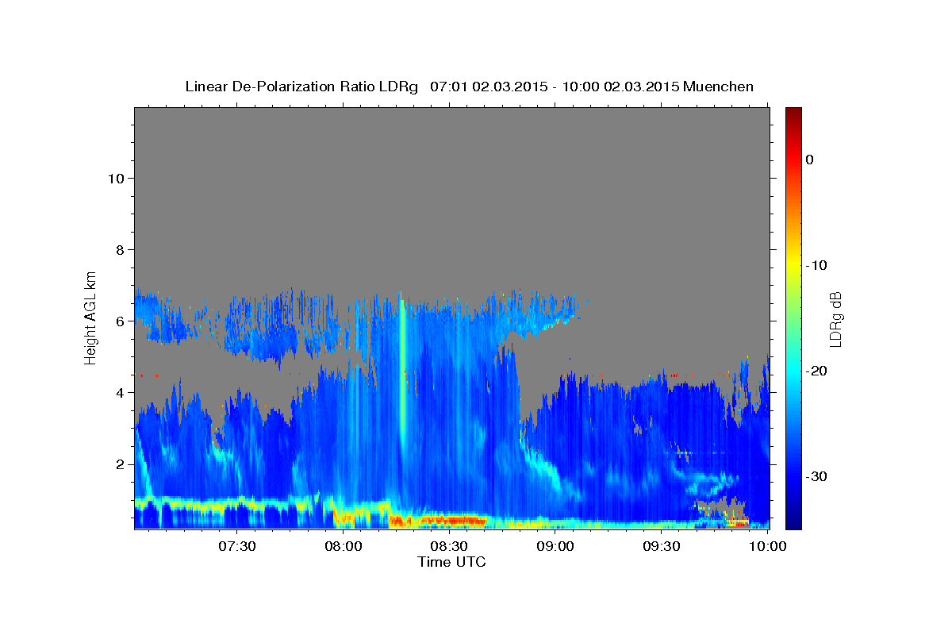The width and height of the screenshot is (952, 635).
Task: Click the 'Time UTC' axis title
Action: click(451, 562)
